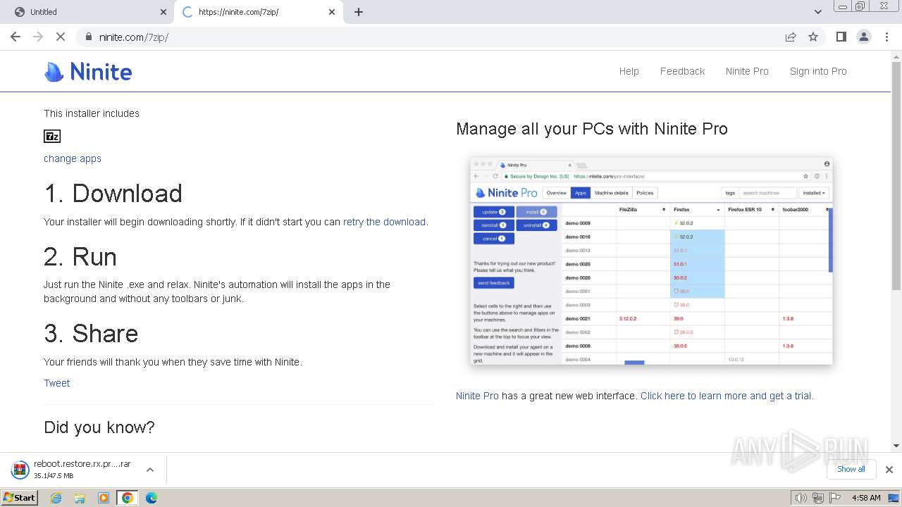Click the Ninite logo
This screenshot has width=902, height=507.
[x=88, y=72]
